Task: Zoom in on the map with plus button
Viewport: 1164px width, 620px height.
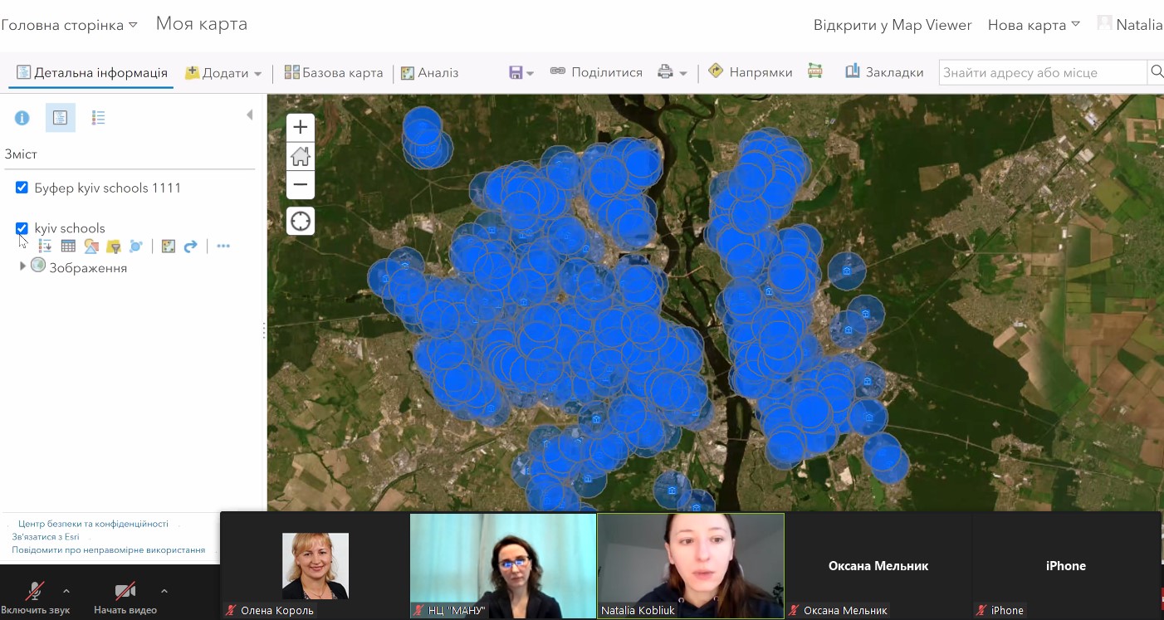Action: [301, 128]
